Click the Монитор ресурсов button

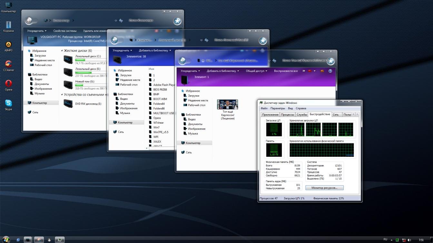[324, 188]
